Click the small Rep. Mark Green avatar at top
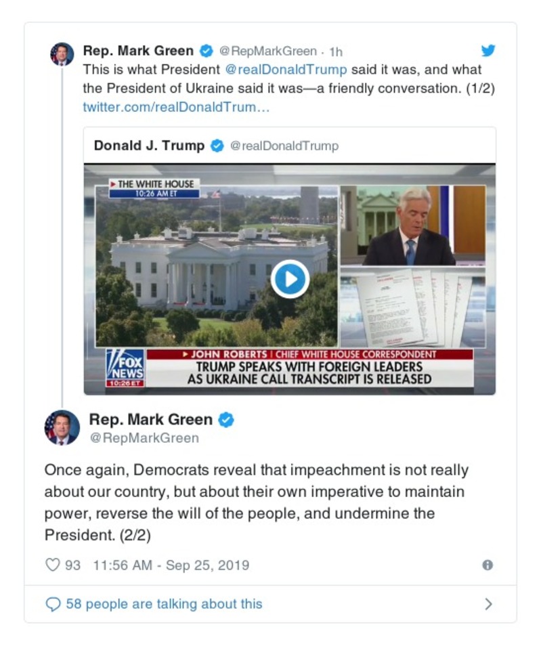The height and width of the screenshot is (648, 541). pyautogui.click(x=62, y=53)
